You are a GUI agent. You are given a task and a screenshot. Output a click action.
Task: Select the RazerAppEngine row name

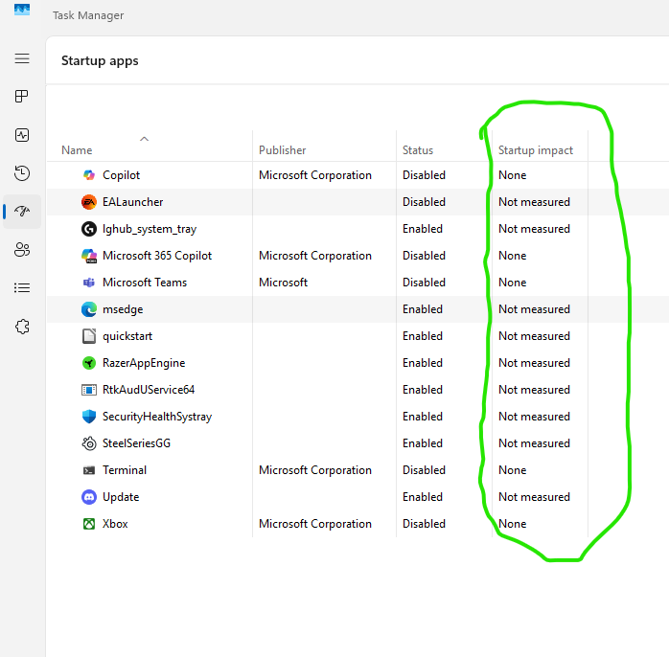[x=144, y=363]
